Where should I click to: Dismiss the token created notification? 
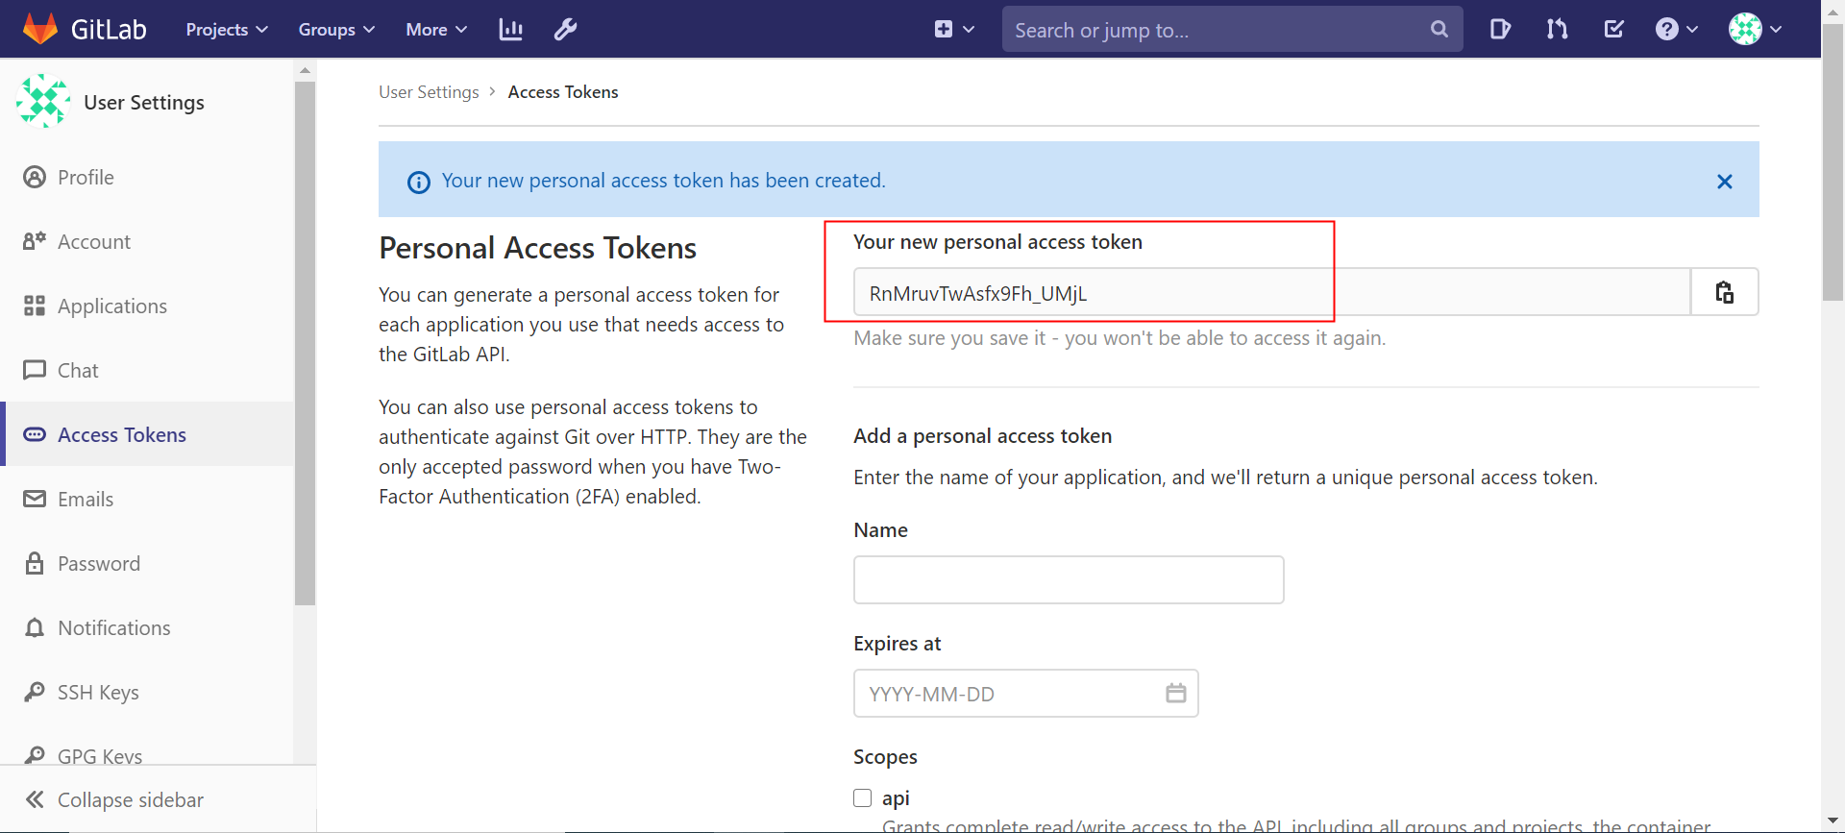pyautogui.click(x=1724, y=182)
